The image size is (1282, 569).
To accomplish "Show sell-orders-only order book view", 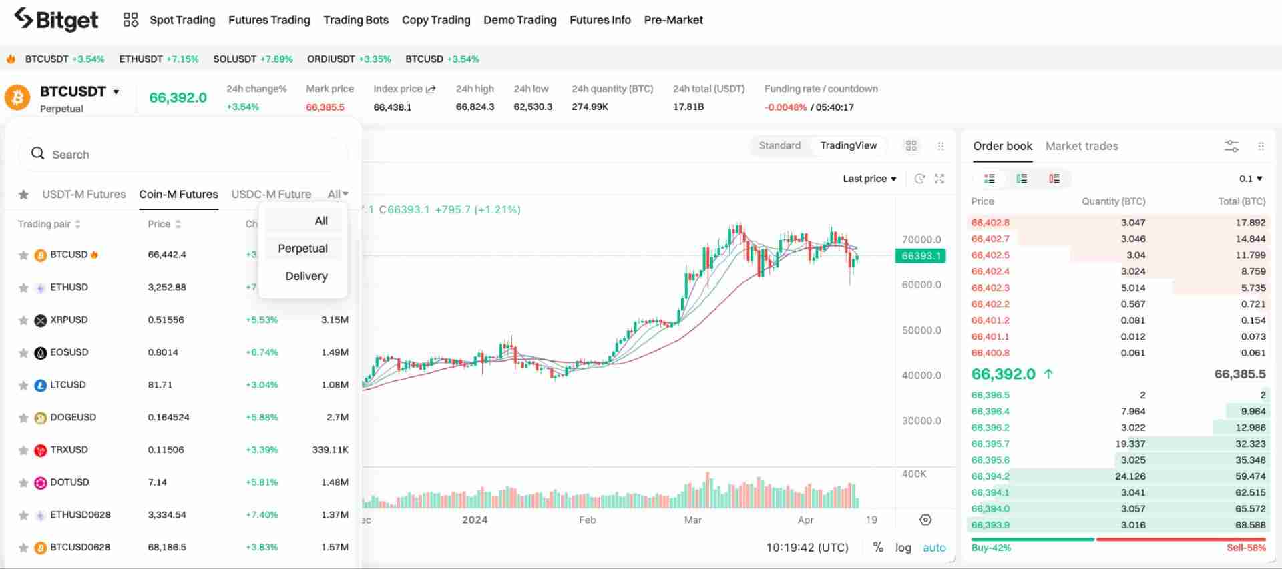I will pos(1054,179).
